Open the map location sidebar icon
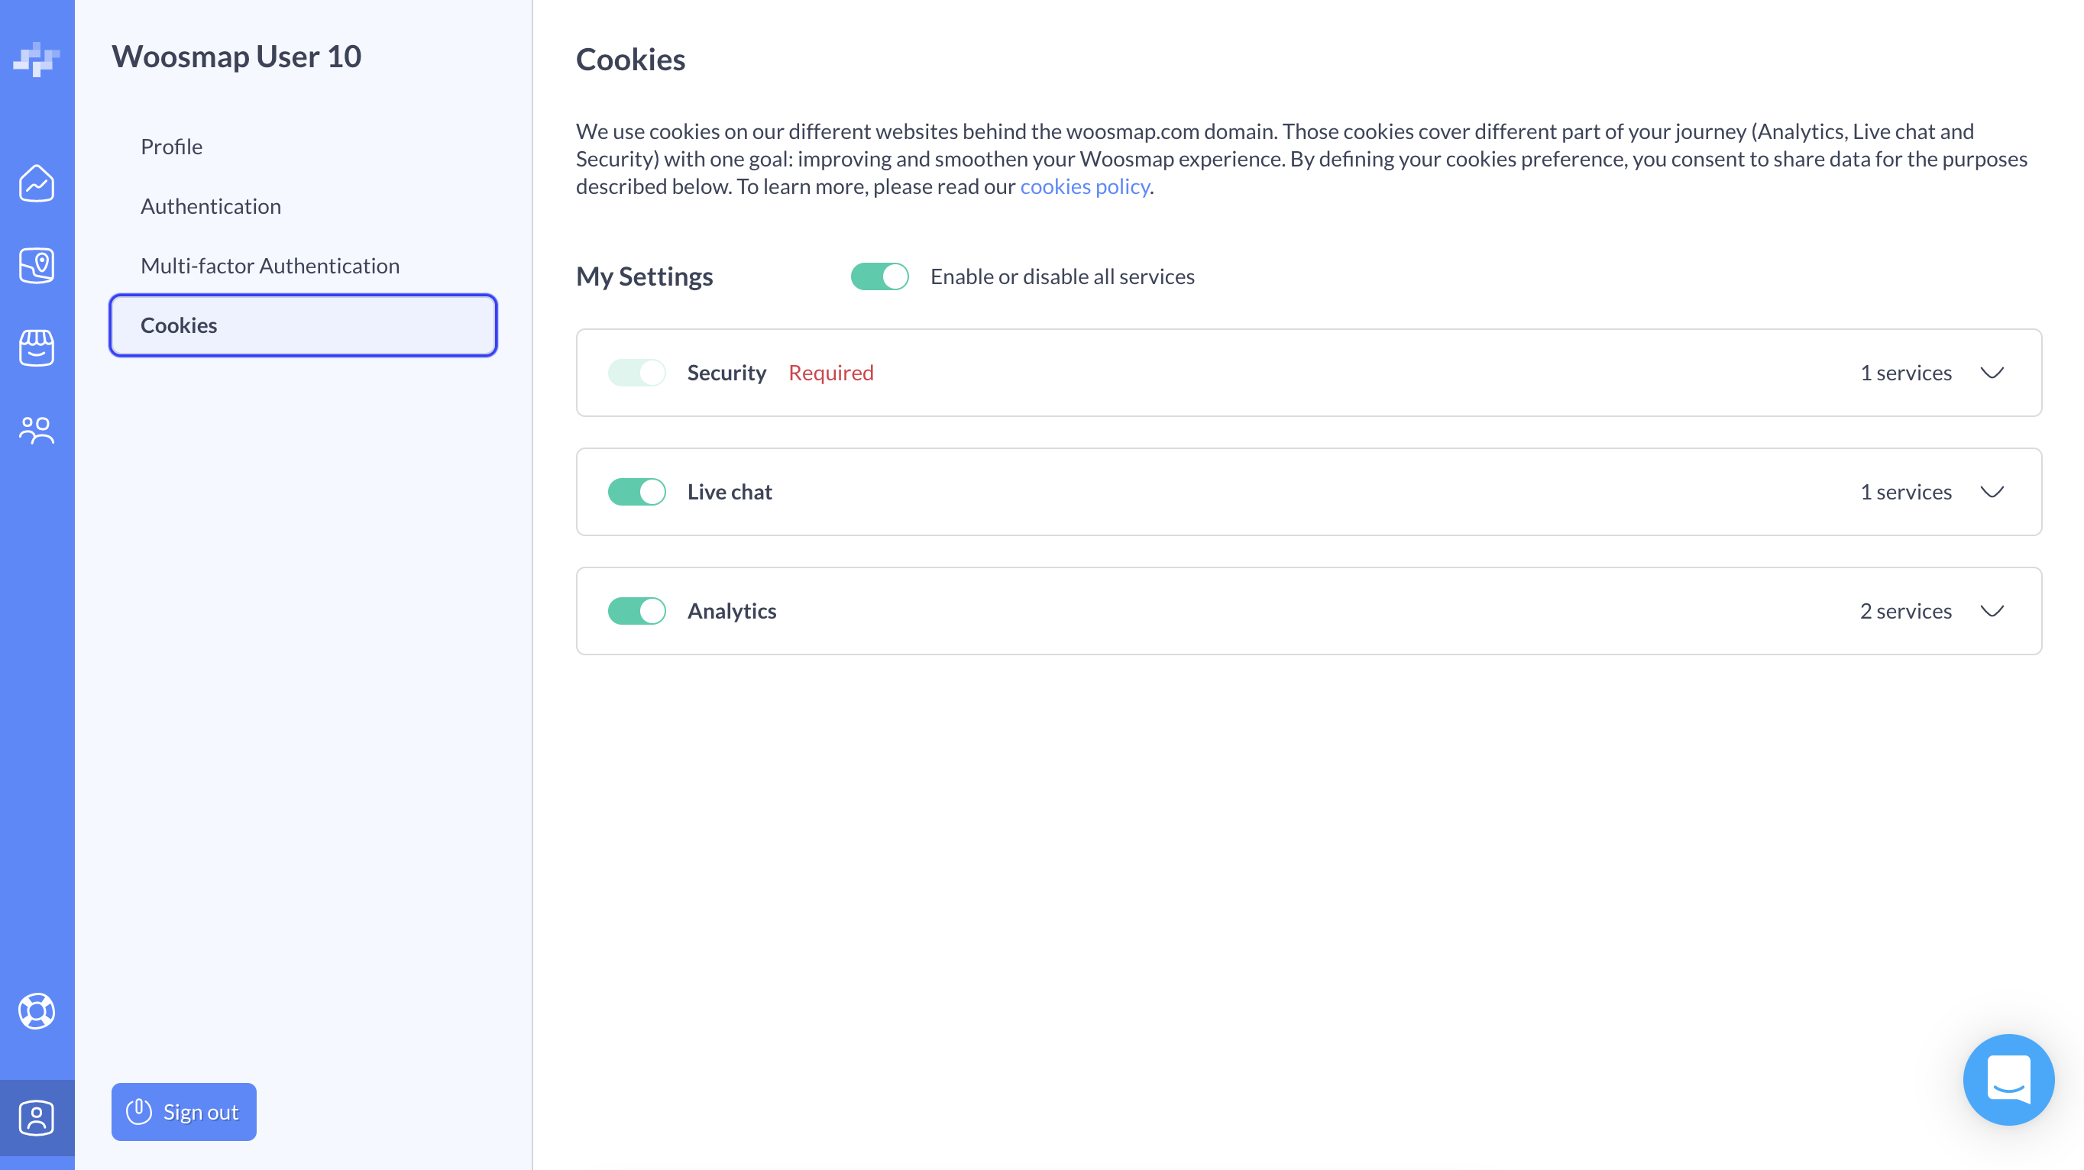 tap(37, 265)
